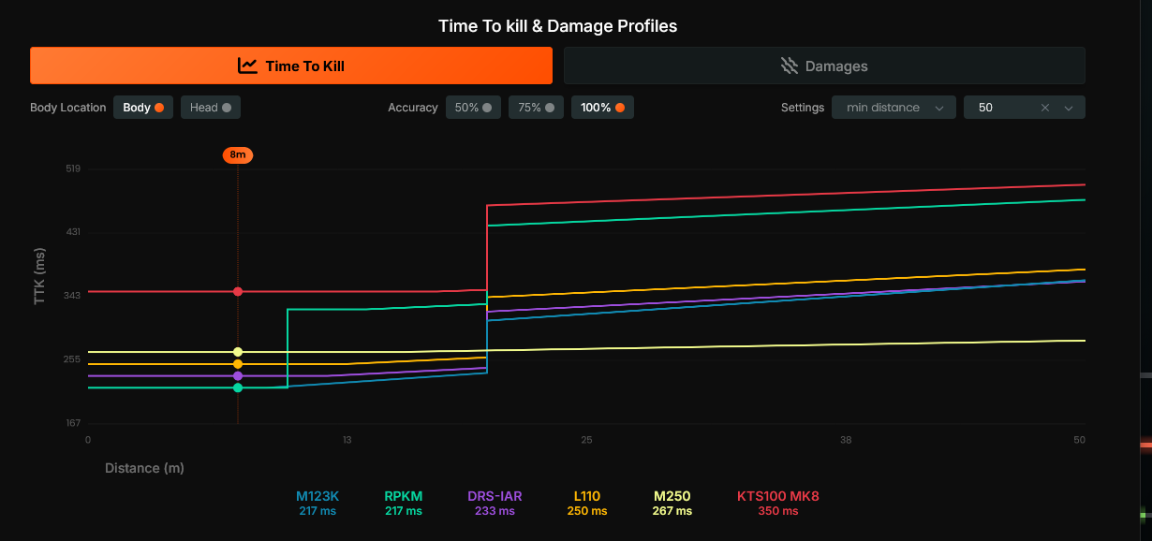Screen dimensions: 1152x541
Task: Click the chart line icon in Time To Kill
Action: (247, 66)
